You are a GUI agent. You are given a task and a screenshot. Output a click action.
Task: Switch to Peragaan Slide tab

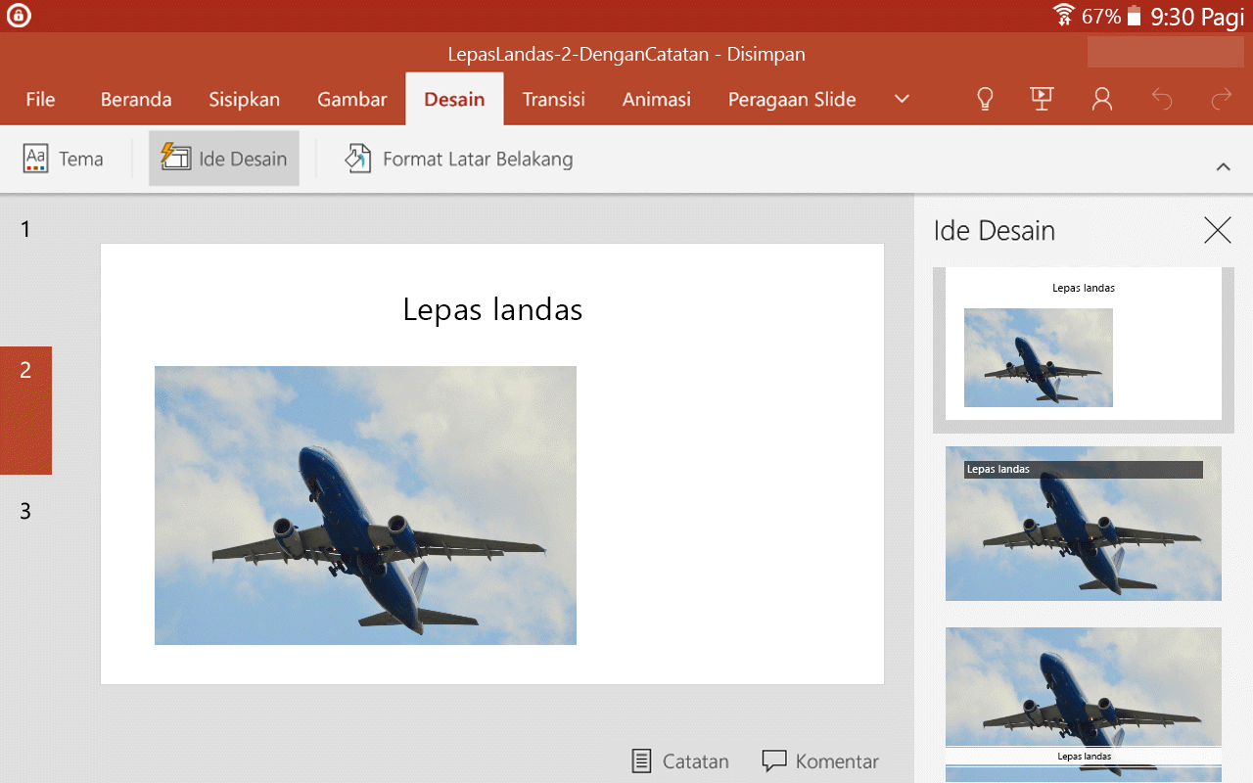(792, 99)
